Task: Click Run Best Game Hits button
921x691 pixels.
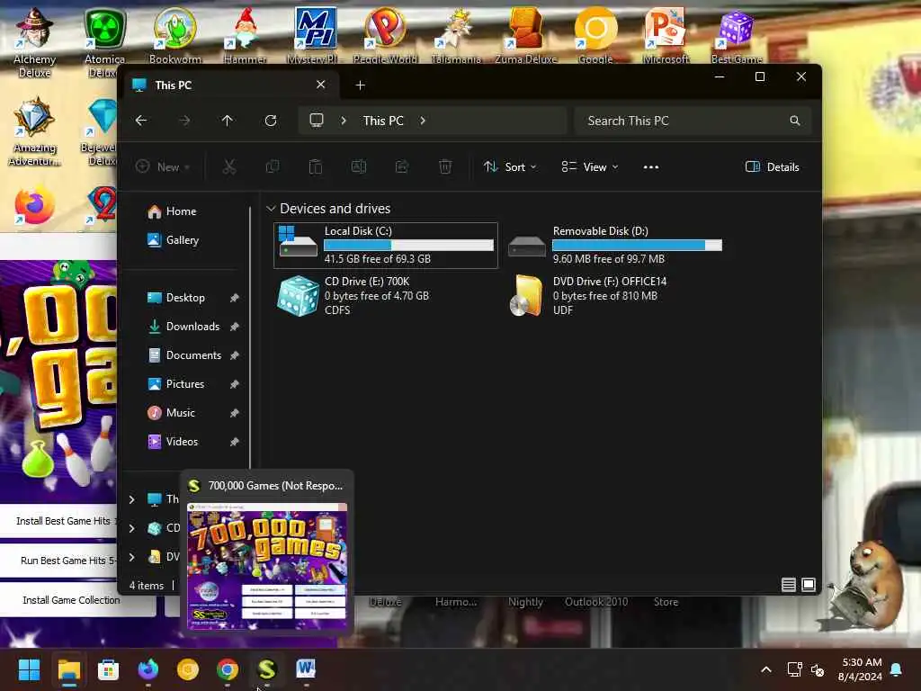Action: 58,561
